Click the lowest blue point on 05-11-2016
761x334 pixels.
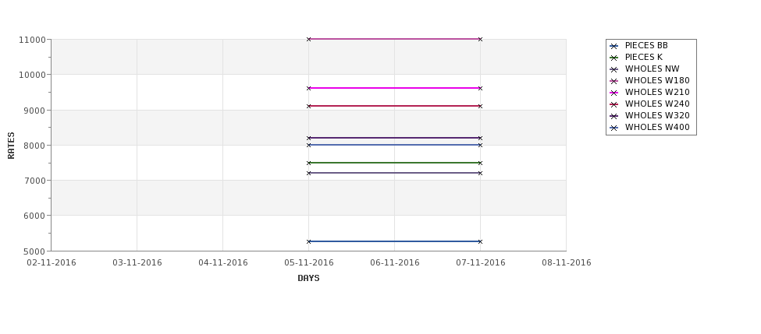308,241
